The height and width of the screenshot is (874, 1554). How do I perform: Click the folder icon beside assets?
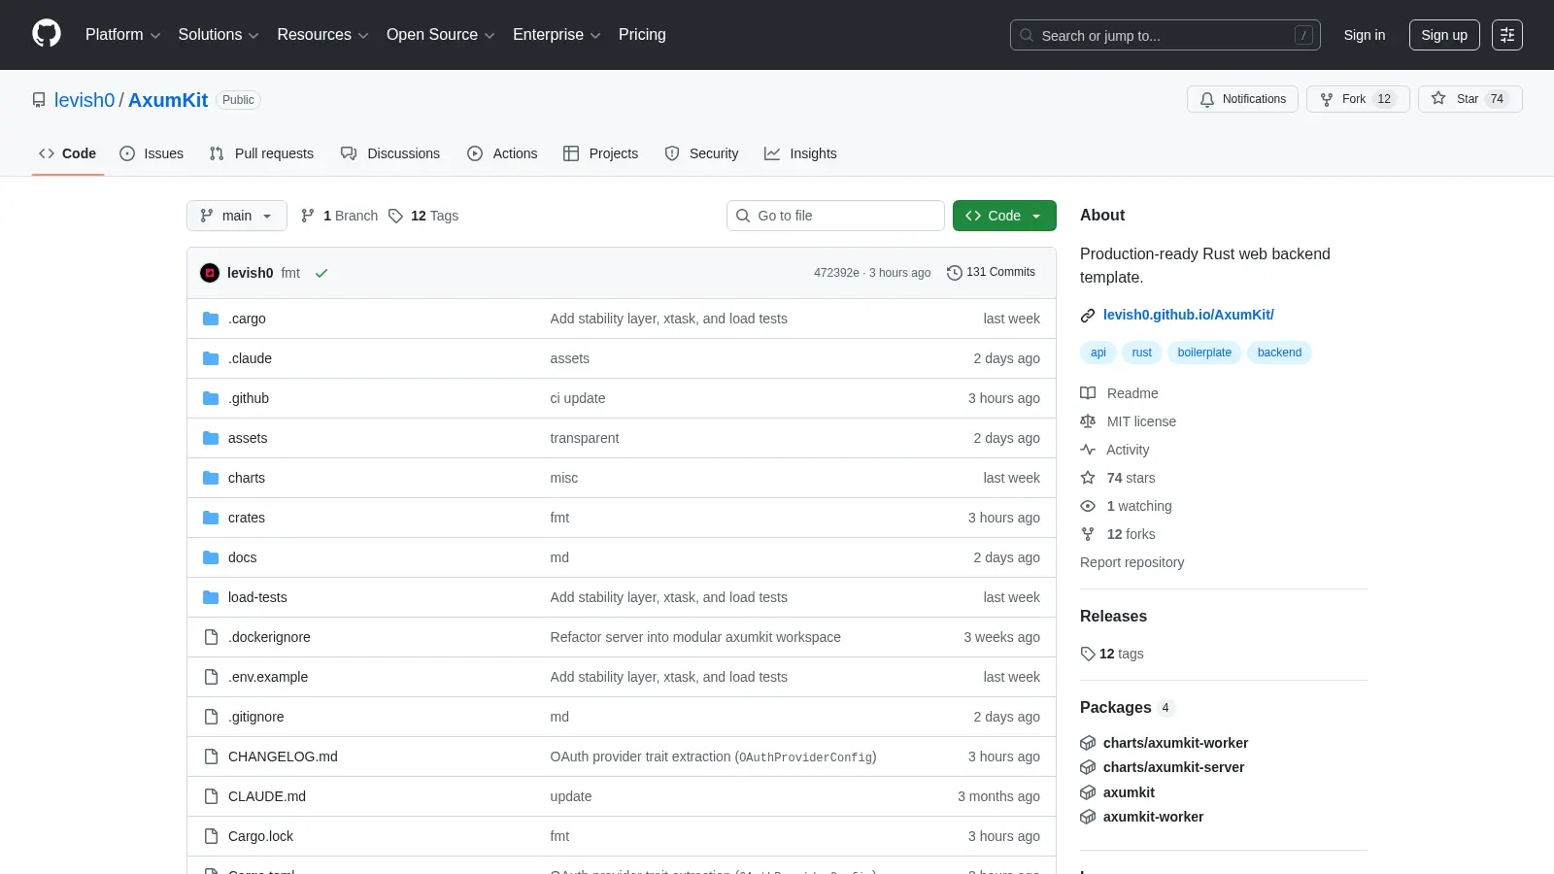211,438
